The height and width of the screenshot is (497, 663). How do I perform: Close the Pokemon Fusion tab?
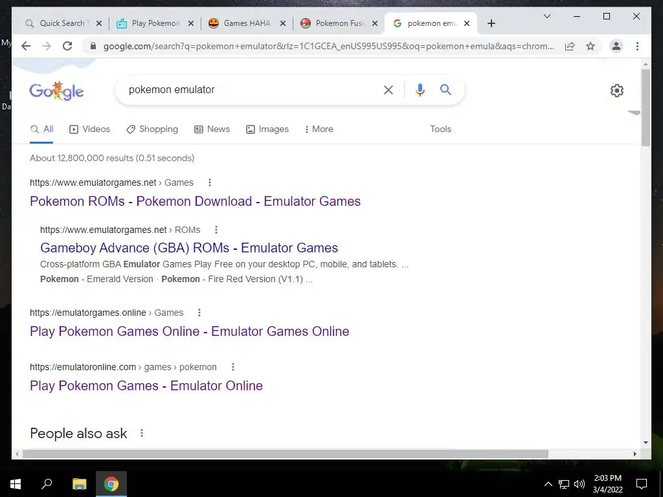[375, 23]
